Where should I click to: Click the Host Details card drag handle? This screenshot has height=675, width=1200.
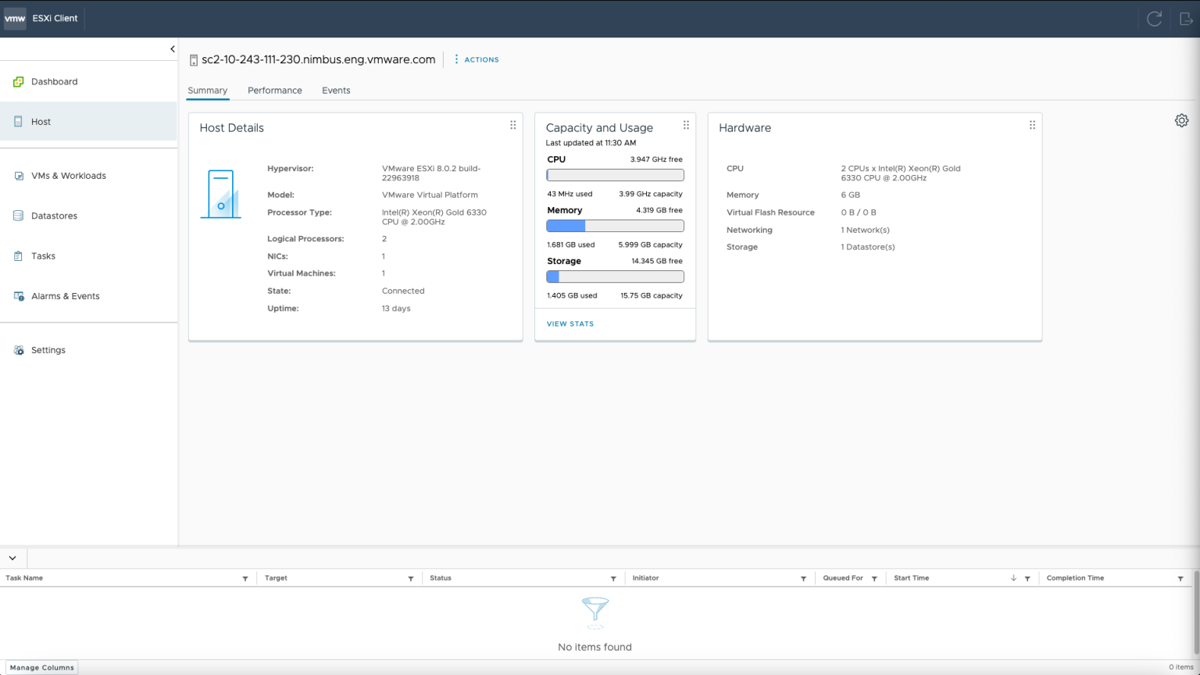(x=512, y=125)
